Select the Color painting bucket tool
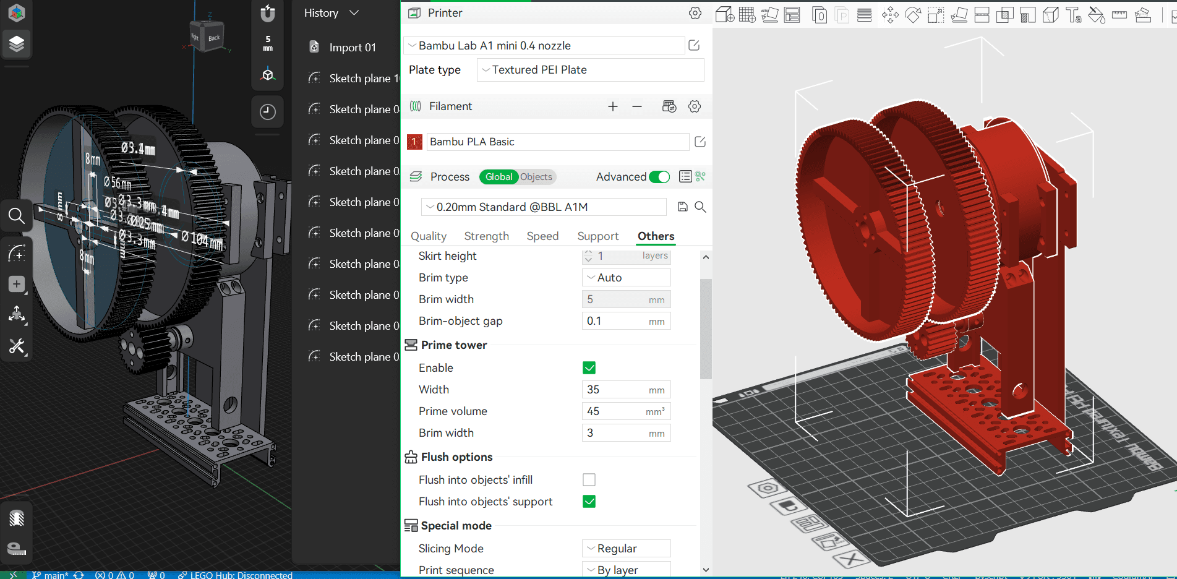Viewport: 1177px width, 579px height. [1097, 15]
